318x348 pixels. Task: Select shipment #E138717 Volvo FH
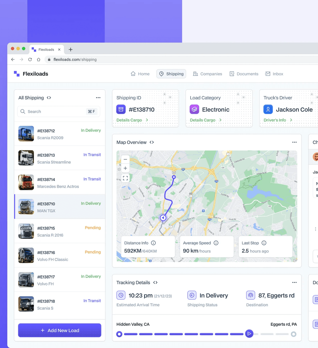click(60, 280)
